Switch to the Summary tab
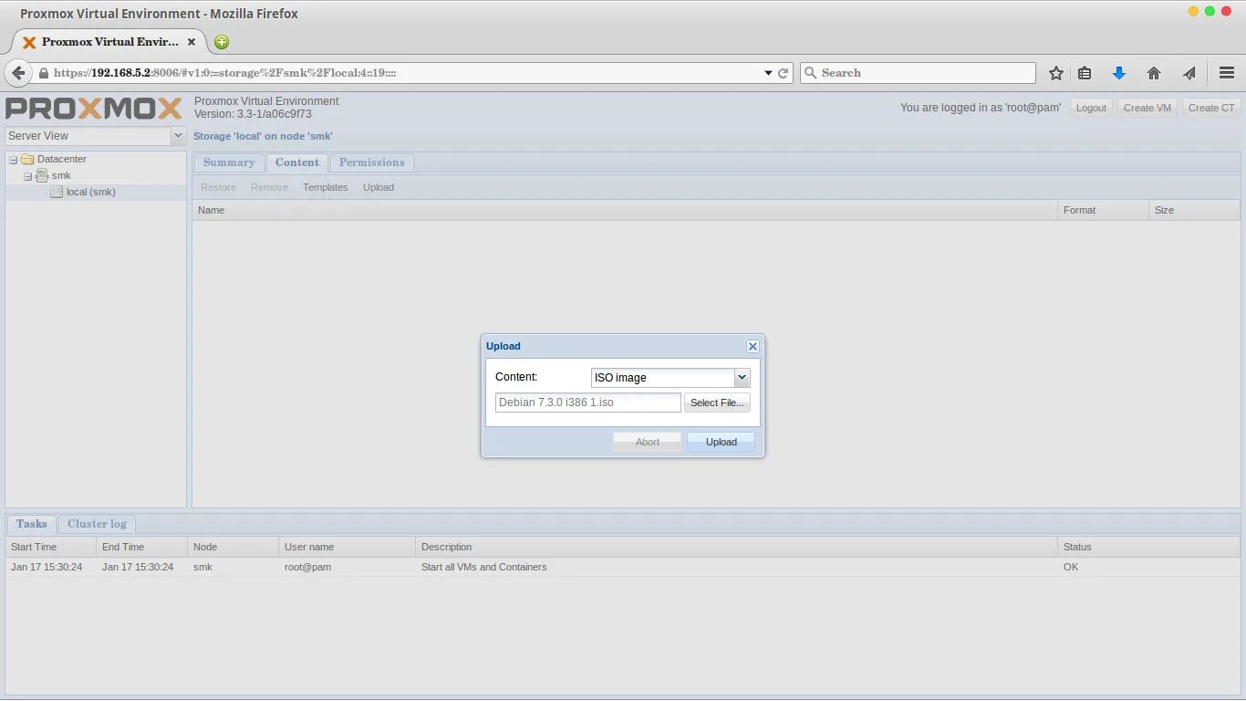Image resolution: width=1246 pixels, height=701 pixels. pos(229,162)
